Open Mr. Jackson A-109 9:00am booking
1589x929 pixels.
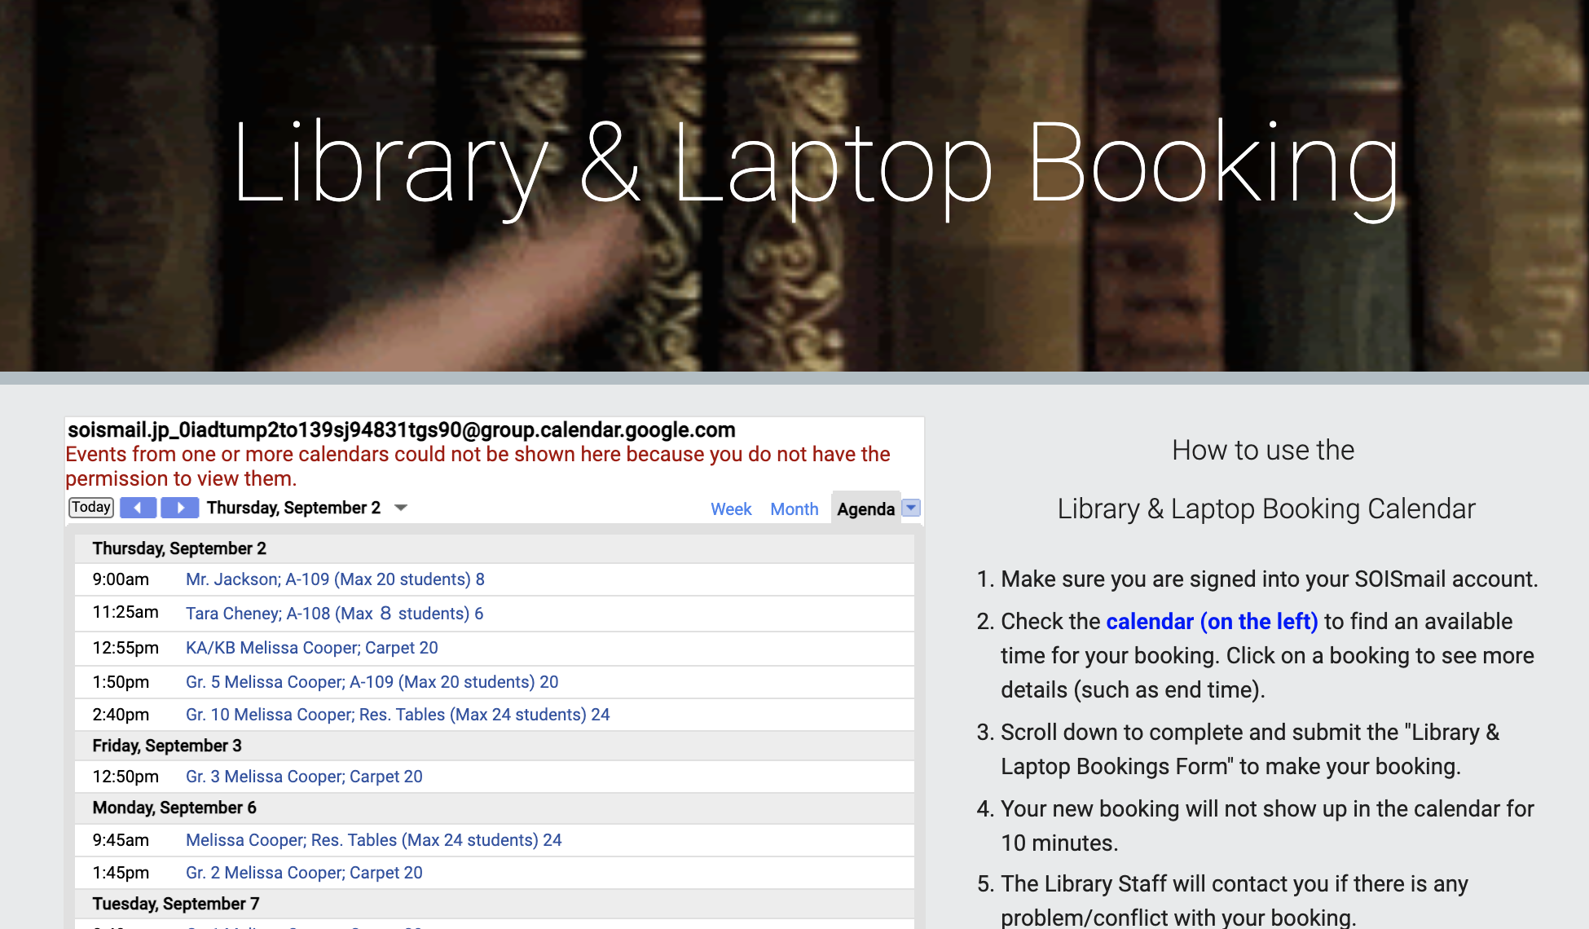[335, 579]
